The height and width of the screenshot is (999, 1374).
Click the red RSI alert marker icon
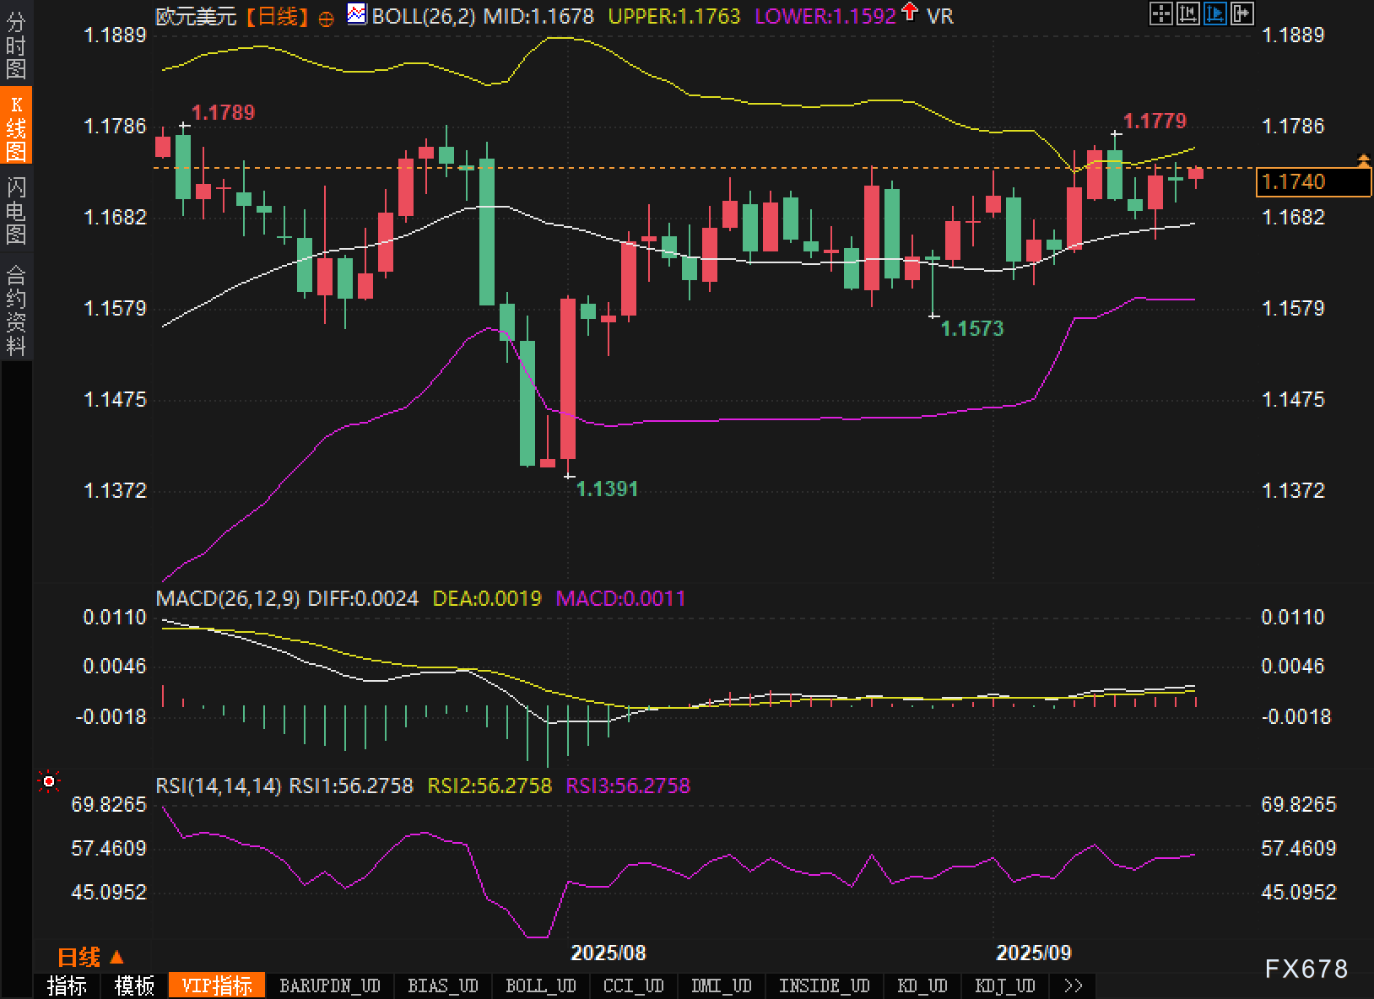[x=49, y=782]
